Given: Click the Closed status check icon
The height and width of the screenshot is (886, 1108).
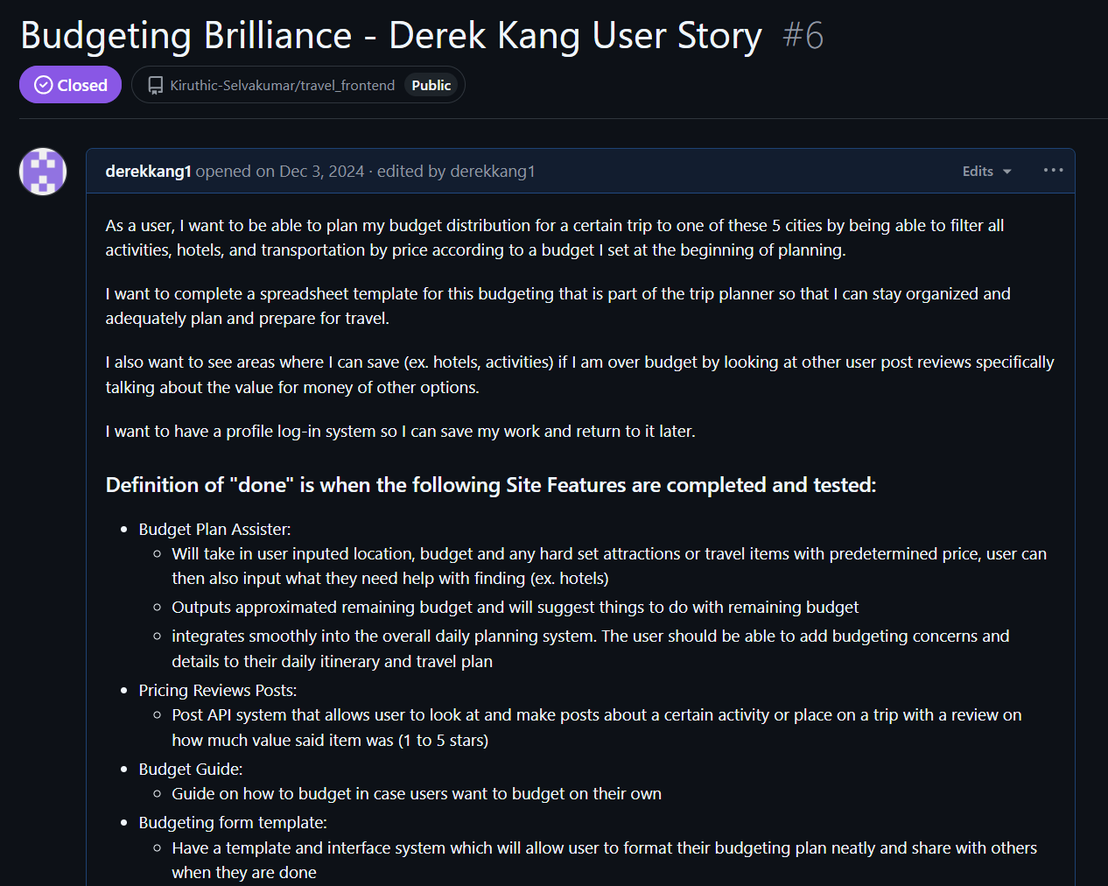Looking at the screenshot, I should point(43,85).
